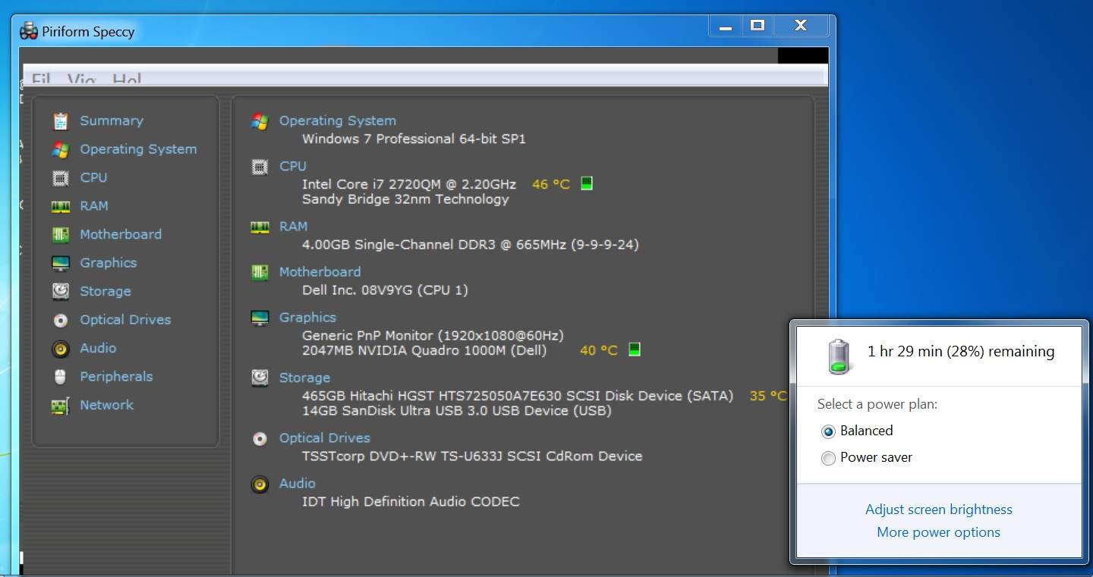Open Graphics in the left sidebar
Image resolution: width=1093 pixels, height=577 pixels.
pyautogui.click(x=109, y=262)
